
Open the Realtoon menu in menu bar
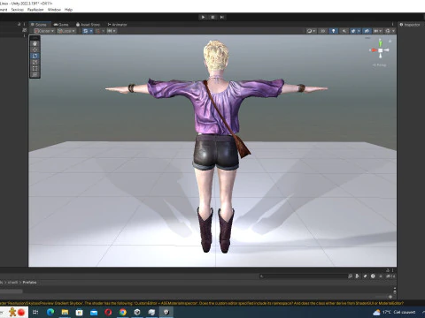pos(35,10)
